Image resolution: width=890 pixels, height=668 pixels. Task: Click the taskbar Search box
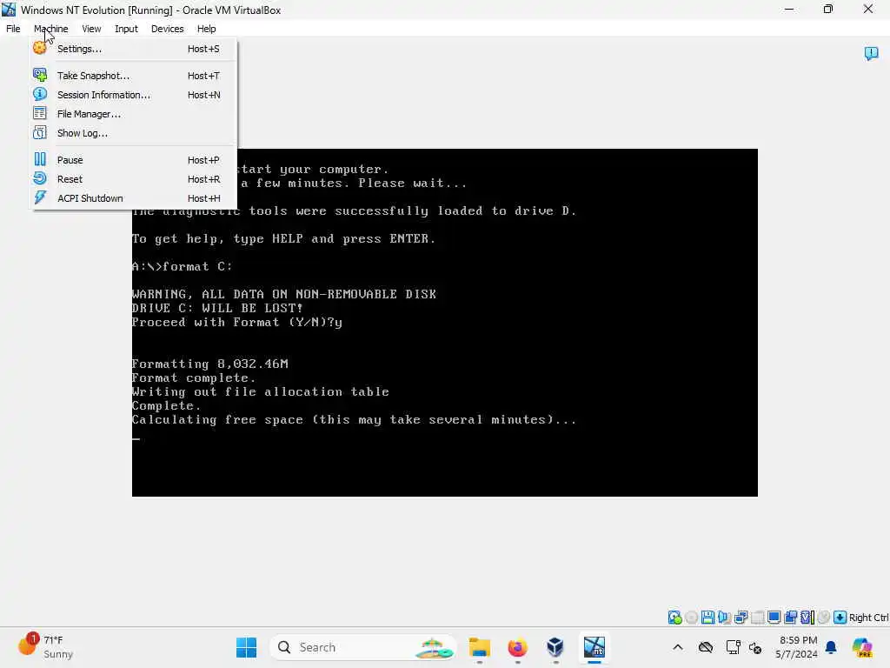point(363,647)
